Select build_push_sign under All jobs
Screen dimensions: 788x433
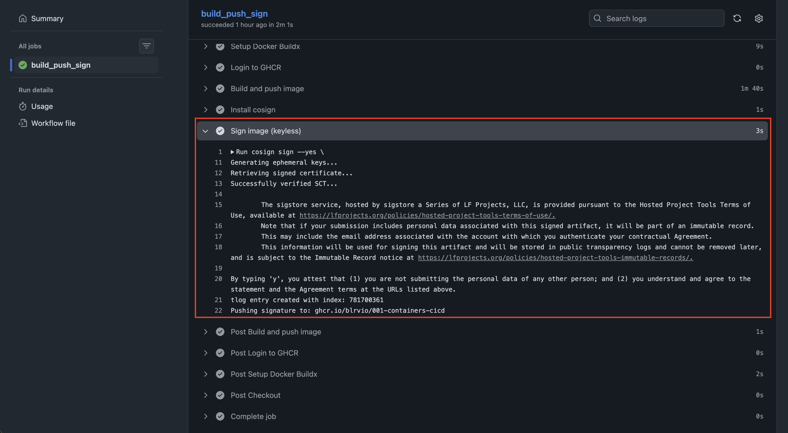pyautogui.click(x=61, y=65)
